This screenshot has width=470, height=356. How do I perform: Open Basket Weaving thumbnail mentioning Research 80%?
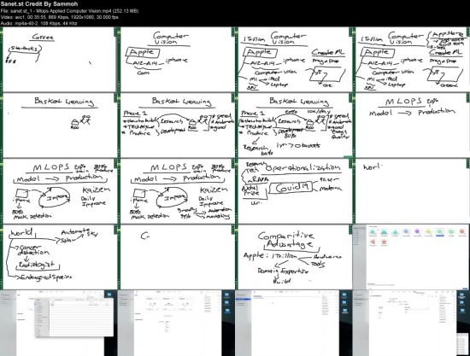point(294,125)
